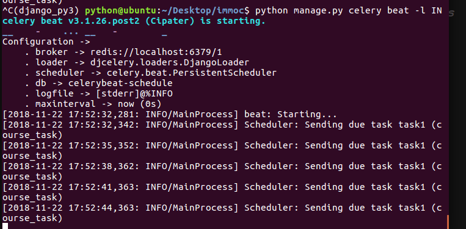Click the redis://localhost:6379/1 broker URL
Viewport: 466px width, 229px height.
click(156, 53)
